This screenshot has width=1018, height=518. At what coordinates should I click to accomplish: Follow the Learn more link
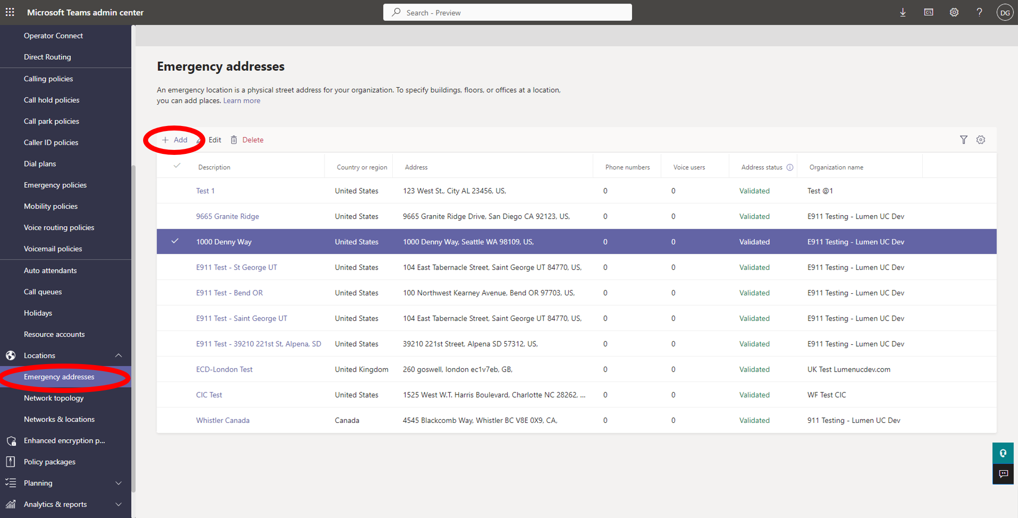[x=242, y=101]
